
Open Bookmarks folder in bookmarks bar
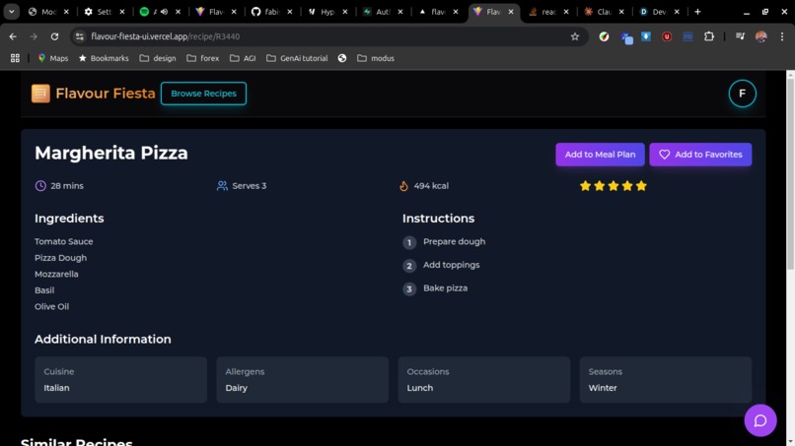tap(104, 58)
